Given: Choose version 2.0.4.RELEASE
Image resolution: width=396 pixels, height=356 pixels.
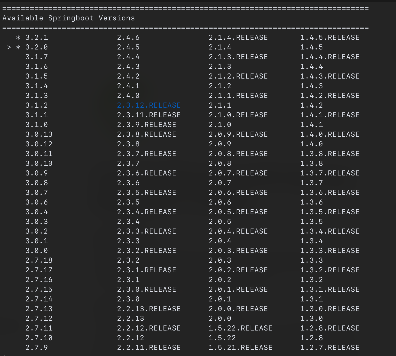Looking at the screenshot, I should pos(238,231).
